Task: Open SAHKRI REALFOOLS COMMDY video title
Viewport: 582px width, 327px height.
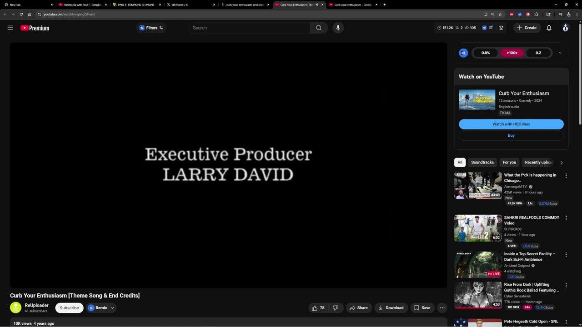Action: (x=532, y=220)
